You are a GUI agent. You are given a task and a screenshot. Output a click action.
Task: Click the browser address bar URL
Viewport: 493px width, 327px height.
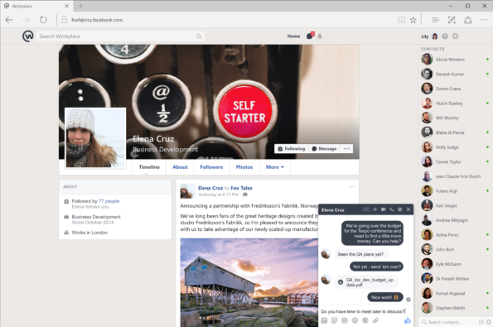coord(97,20)
